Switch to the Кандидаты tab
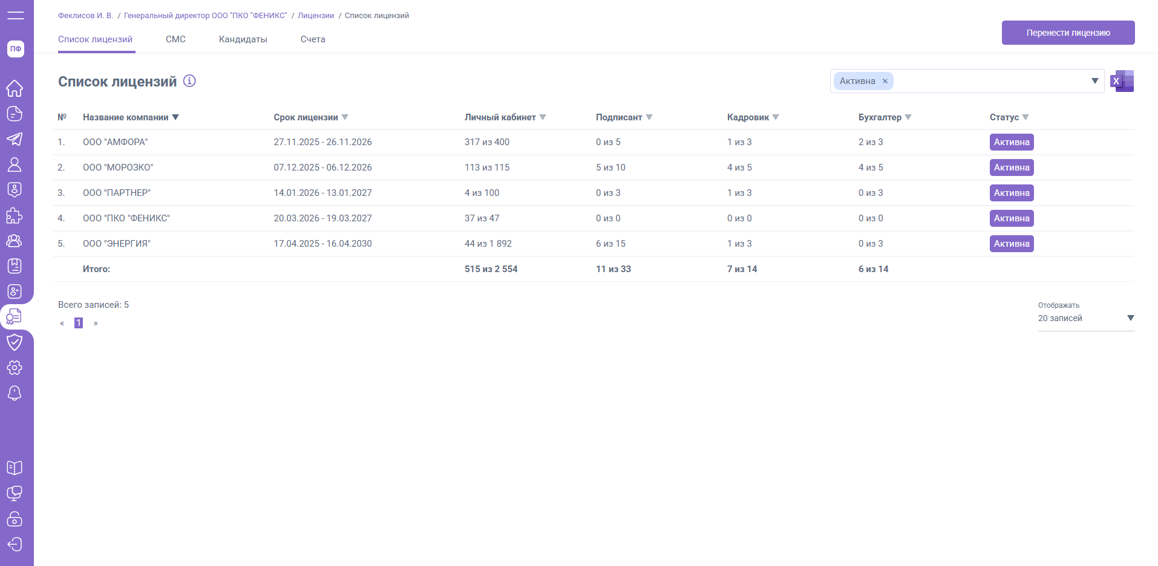Screen dimensions: 1158x566 click(243, 39)
